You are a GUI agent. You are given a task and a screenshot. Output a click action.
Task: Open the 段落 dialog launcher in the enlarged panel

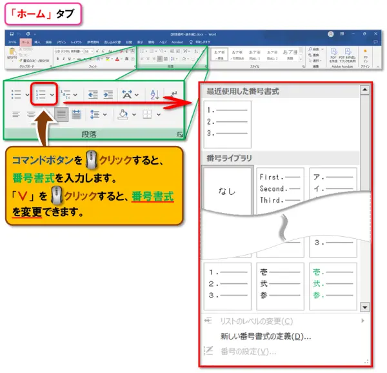180,134
